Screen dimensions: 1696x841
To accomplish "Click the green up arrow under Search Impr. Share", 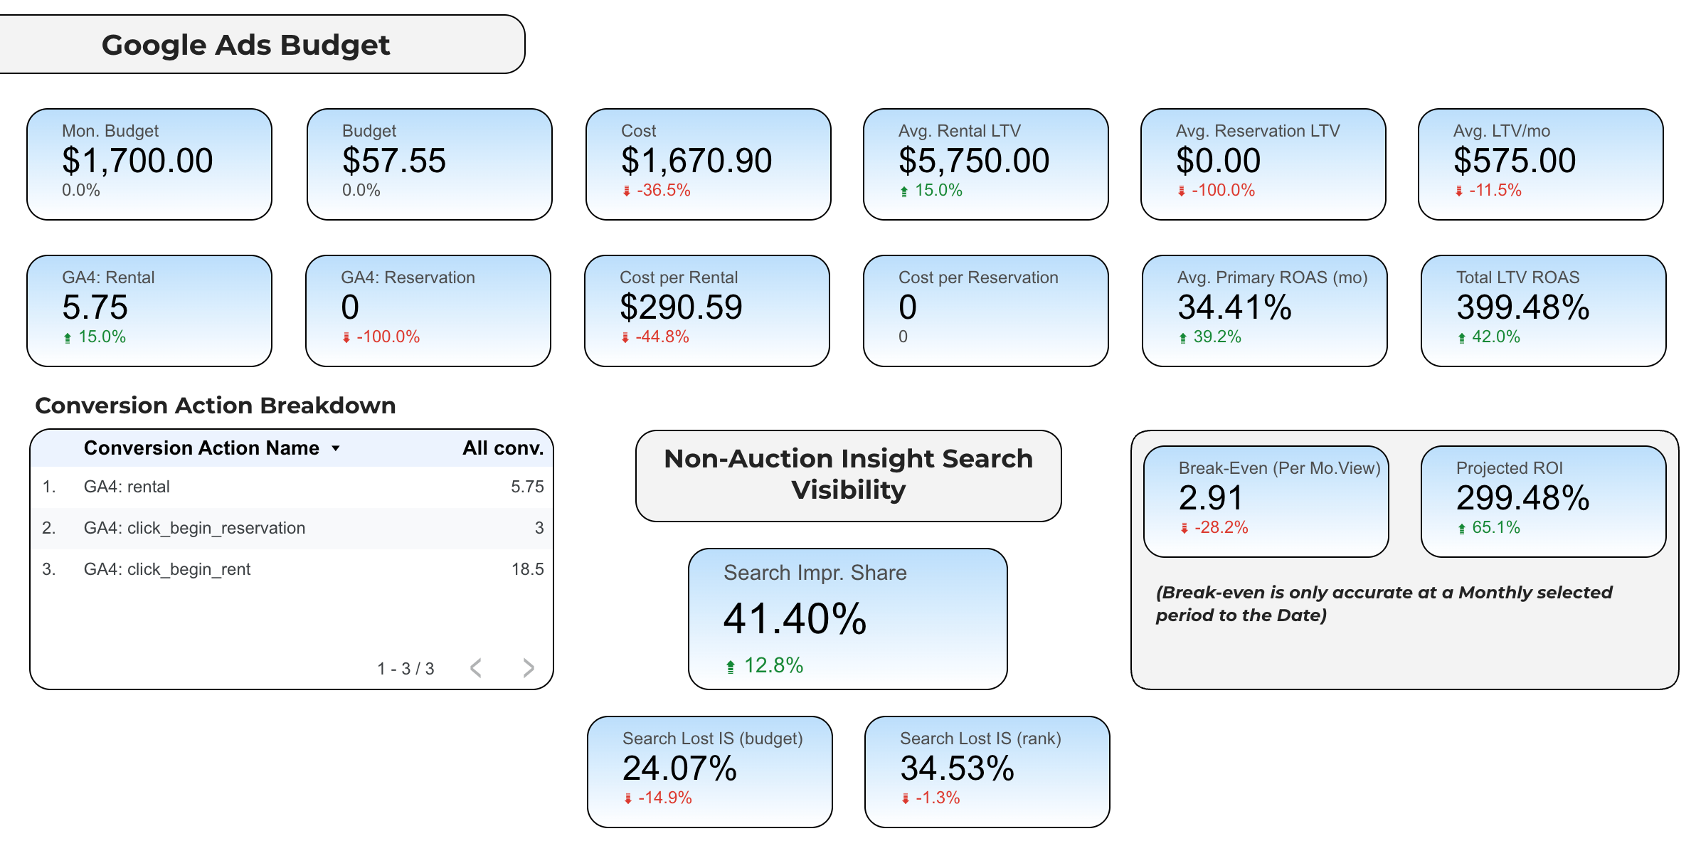I will (x=731, y=667).
